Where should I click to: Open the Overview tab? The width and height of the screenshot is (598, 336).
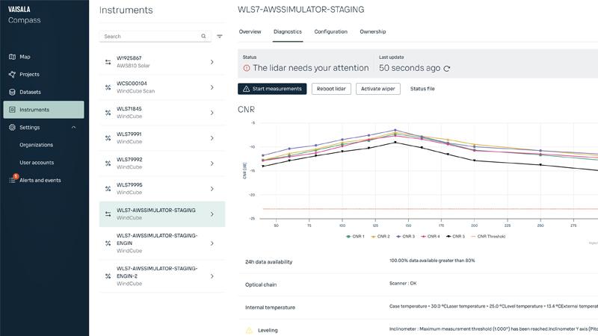pos(250,31)
